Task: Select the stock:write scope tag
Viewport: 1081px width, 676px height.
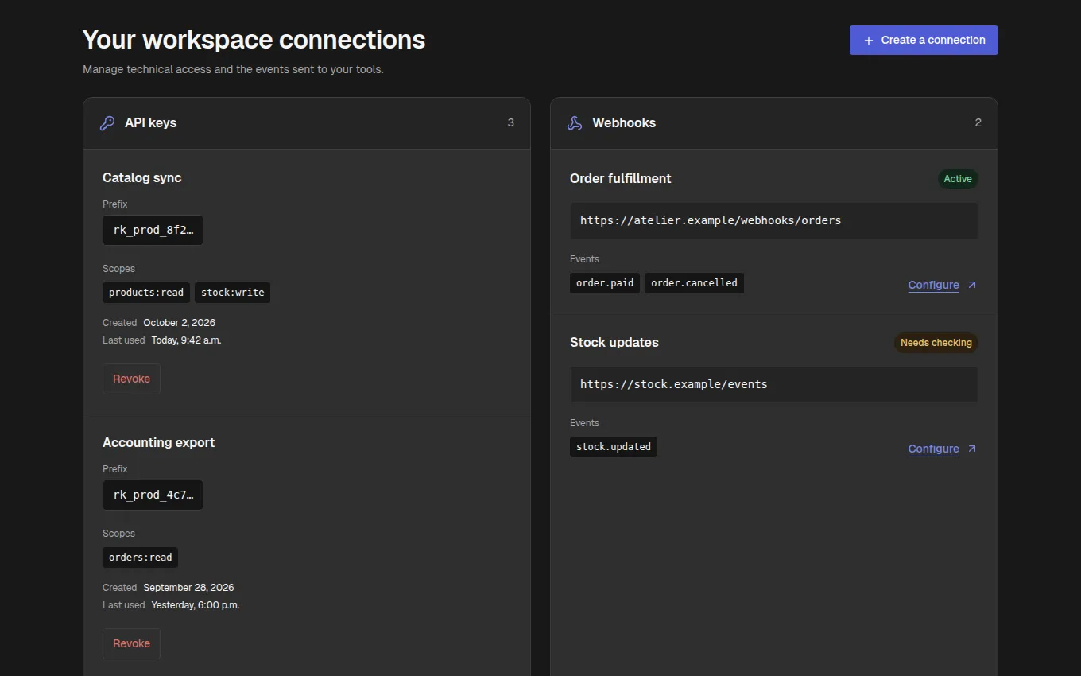Action: (233, 293)
